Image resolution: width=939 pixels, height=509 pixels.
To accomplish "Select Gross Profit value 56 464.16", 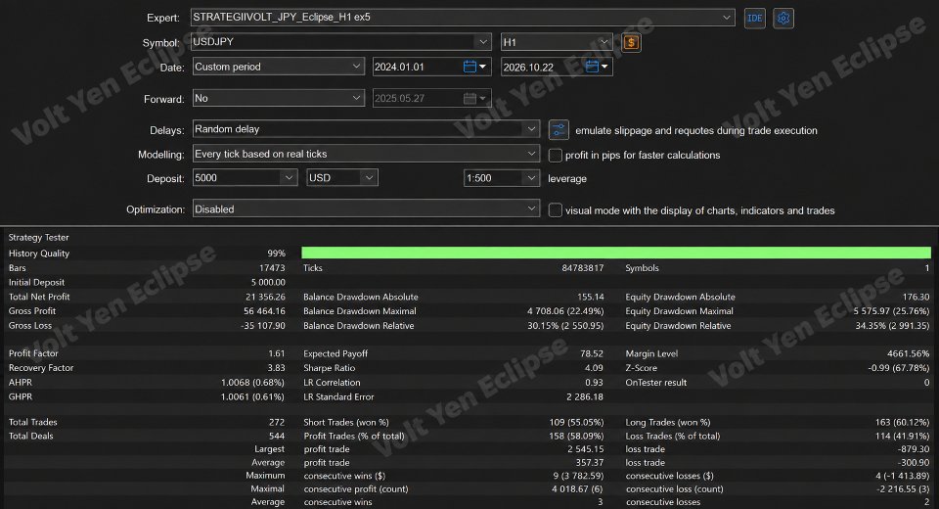I will [265, 311].
